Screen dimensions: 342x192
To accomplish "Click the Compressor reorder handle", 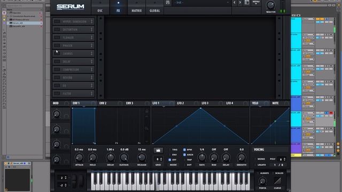I will coord(91,69).
